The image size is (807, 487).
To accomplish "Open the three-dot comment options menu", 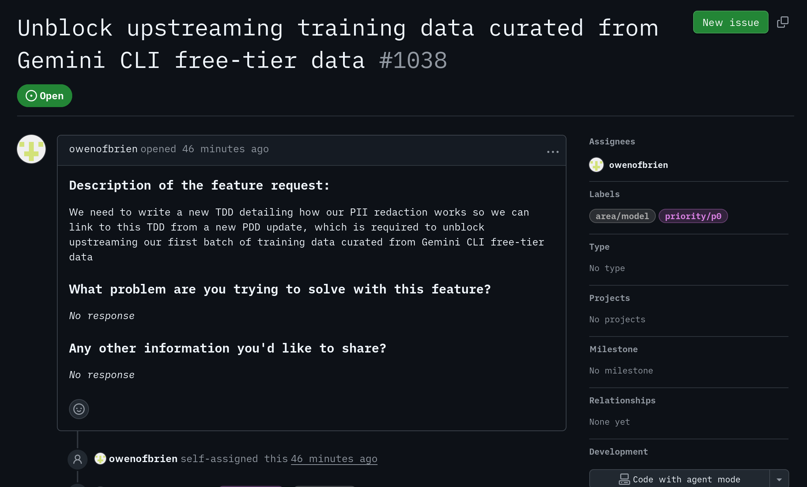I will click(553, 152).
